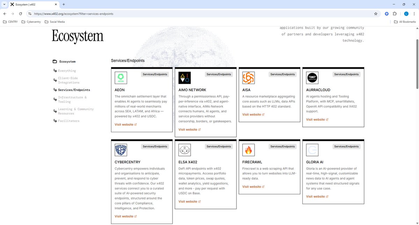
Task: Click the Firecrawl flame logo
Action: point(248,150)
